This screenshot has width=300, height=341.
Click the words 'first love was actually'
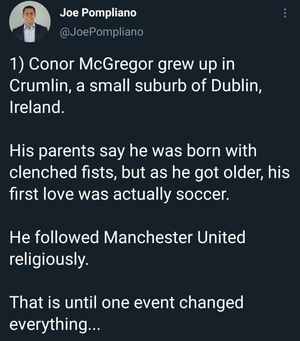(90, 194)
